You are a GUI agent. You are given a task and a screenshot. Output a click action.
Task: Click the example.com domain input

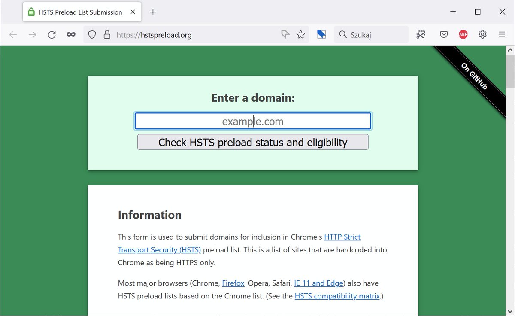click(x=253, y=122)
